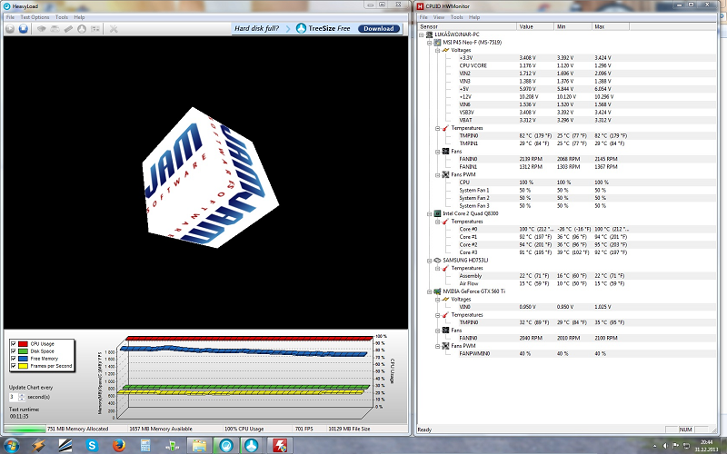Toggle the Stress GPU toolbar icon

click(95, 29)
